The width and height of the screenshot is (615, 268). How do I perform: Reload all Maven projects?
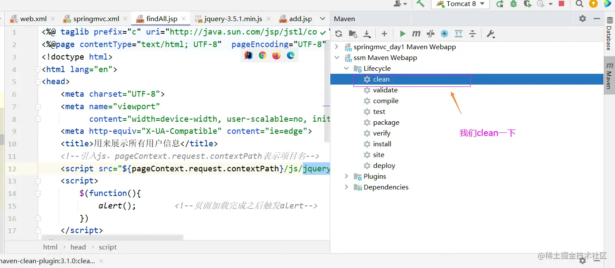click(339, 34)
